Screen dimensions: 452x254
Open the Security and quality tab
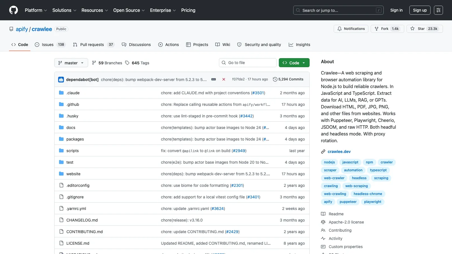tap(259, 45)
